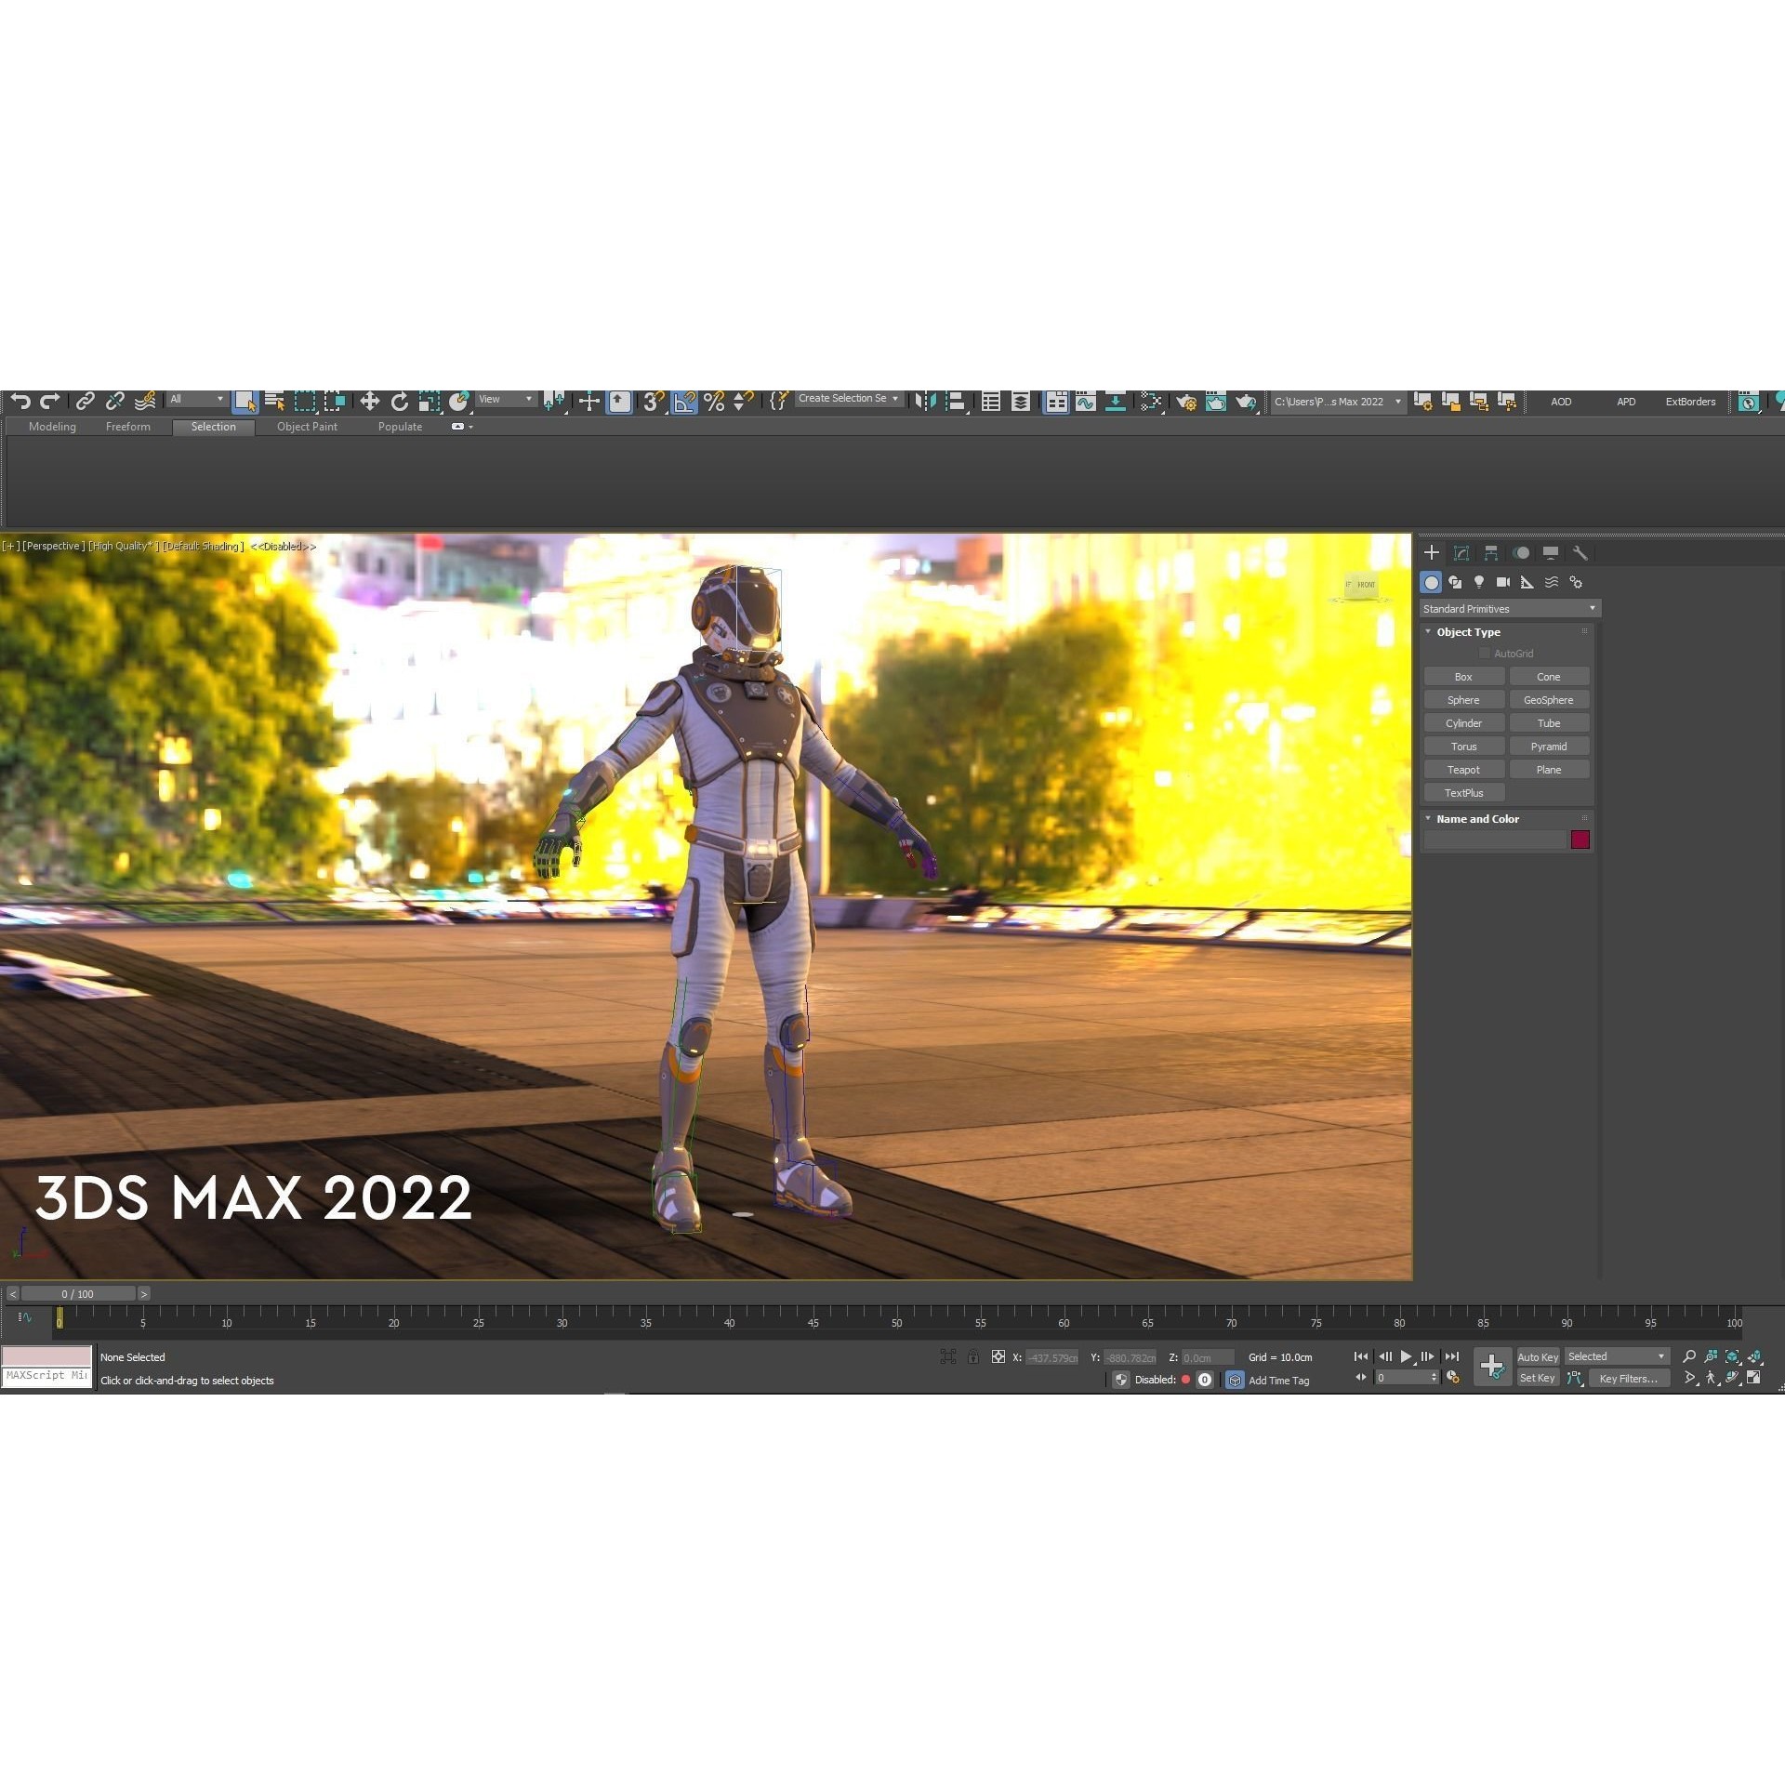The width and height of the screenshot is (1785, 1785).
Task: Toggle the Ribbon display button
Action: [1056, 401]
